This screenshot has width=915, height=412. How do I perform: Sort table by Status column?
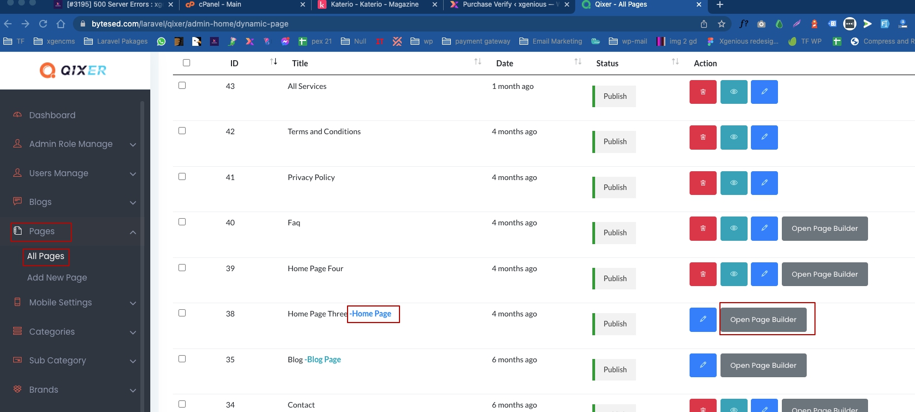point(675,62)
